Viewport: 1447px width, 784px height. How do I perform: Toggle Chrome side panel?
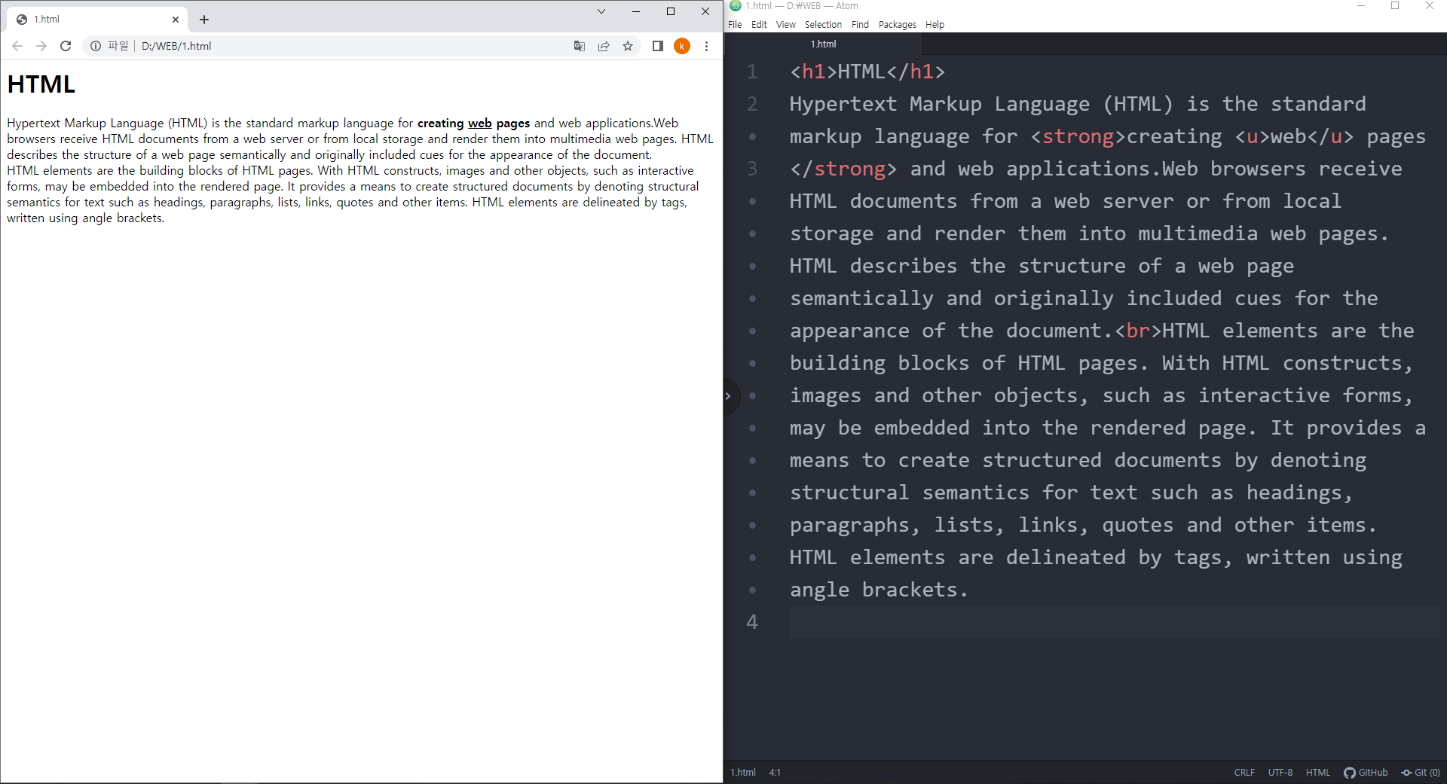(x=657, y=46)
